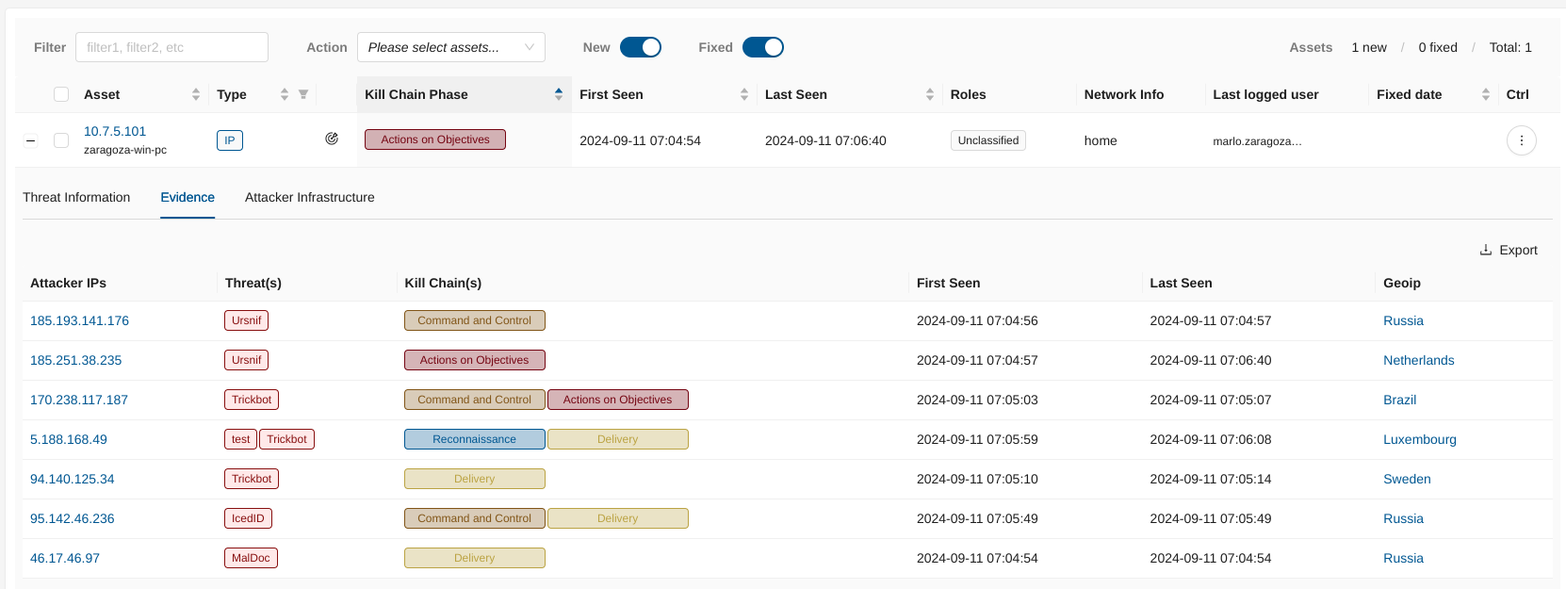Select the checkbox for asset 10.7.5.101
The height and width of the screenshot is (589, 1566).
[x=61, y=140]
